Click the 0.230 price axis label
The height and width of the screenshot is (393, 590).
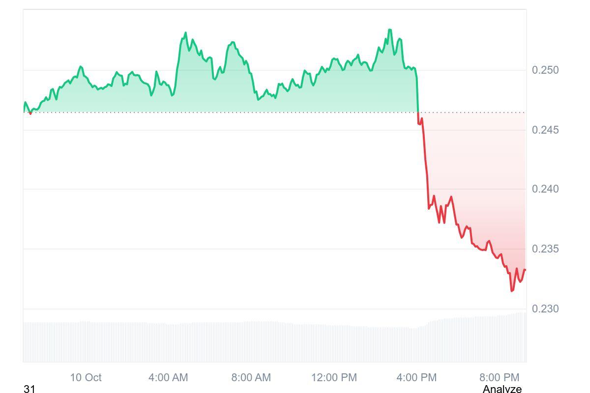[x=545, y=309]
